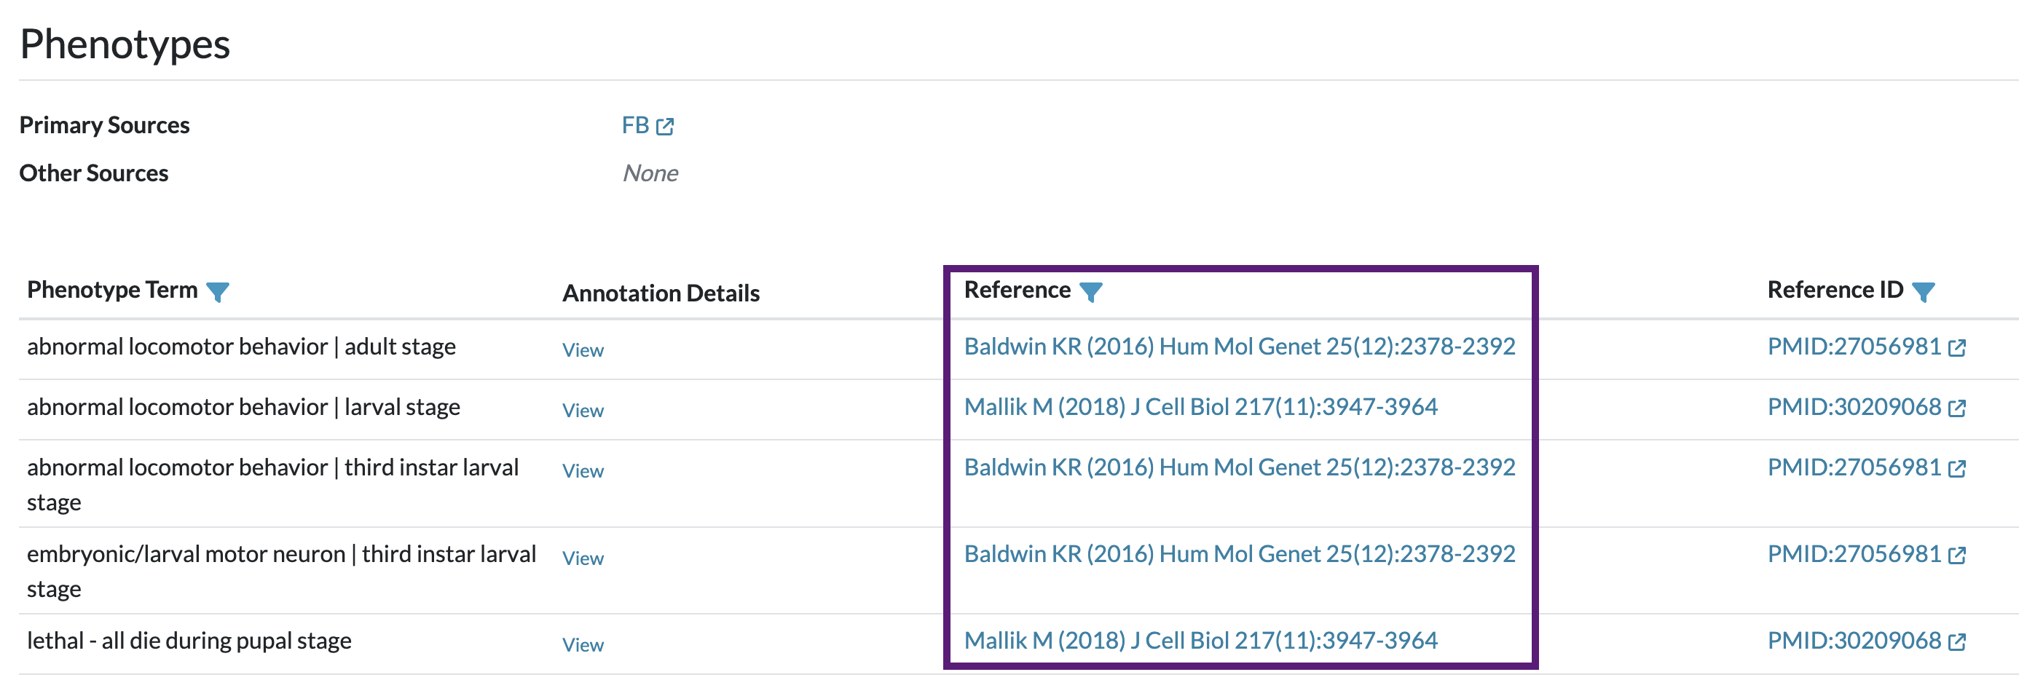Click the FB primary source link text

(x=635, y=125)
